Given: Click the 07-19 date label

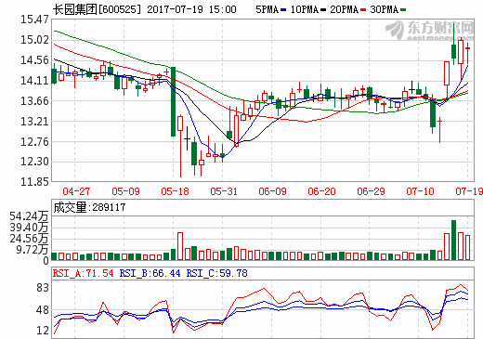Looking at the screenshot, I should pyautogui.click(x=469, y=191).
